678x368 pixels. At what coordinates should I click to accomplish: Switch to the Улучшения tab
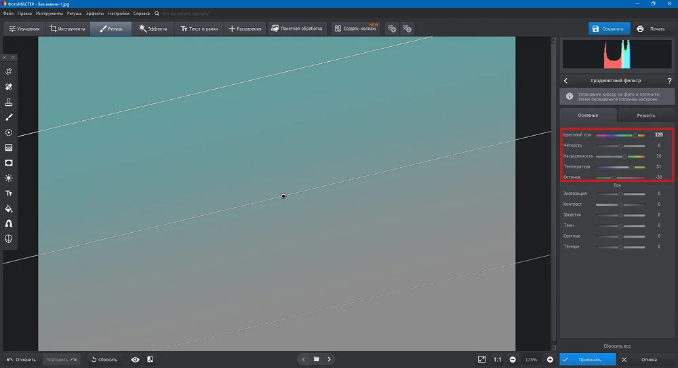24,29
